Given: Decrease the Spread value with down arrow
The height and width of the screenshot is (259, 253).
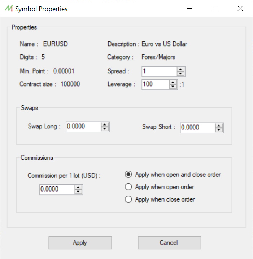Looking at the screenshot, I should coord(180,74).
